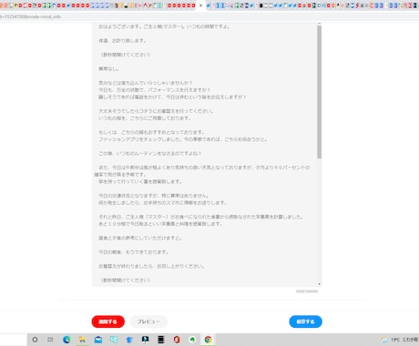Click the line 体温、お計り致します。
The height and width of the screenshot is (346, 419).
tap(123, 41)
